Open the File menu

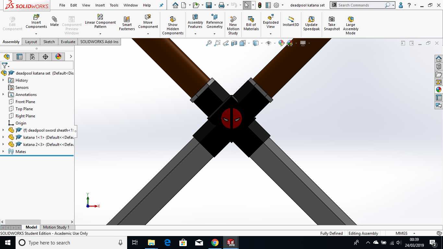coord(62,5)
